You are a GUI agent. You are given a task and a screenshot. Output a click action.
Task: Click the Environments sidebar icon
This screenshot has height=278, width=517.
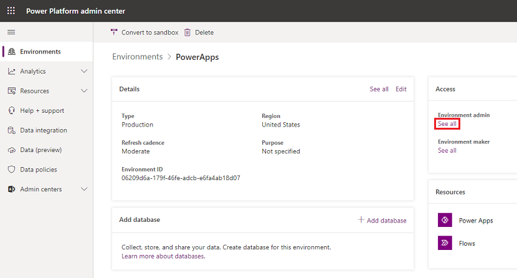click(x=12, y=52)
